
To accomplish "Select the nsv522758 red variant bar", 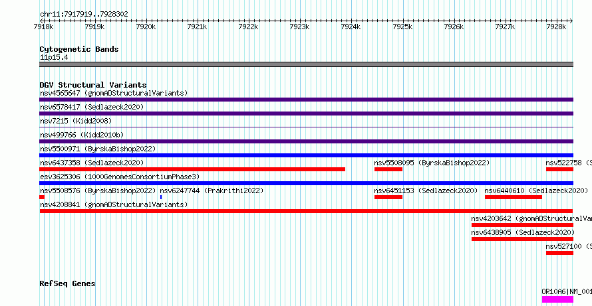I will [x=559, y=169].
